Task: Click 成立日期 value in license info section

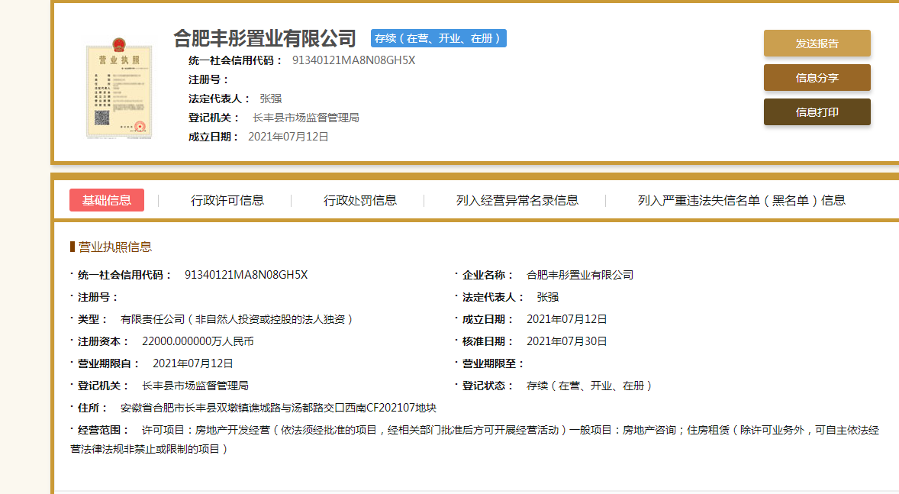Action: coord(566,319)
